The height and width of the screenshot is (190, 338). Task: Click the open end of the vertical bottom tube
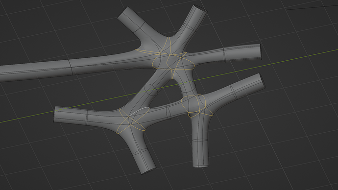pyautogui.click(x=201, y=166)
